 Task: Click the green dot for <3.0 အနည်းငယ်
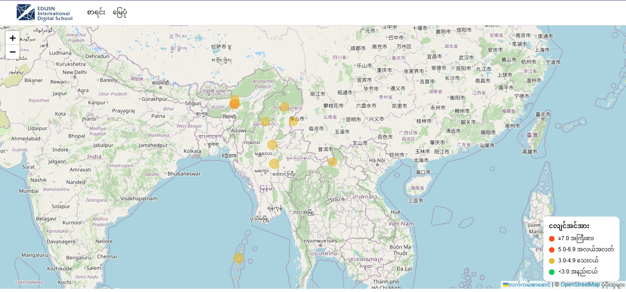tap(552, 272)
